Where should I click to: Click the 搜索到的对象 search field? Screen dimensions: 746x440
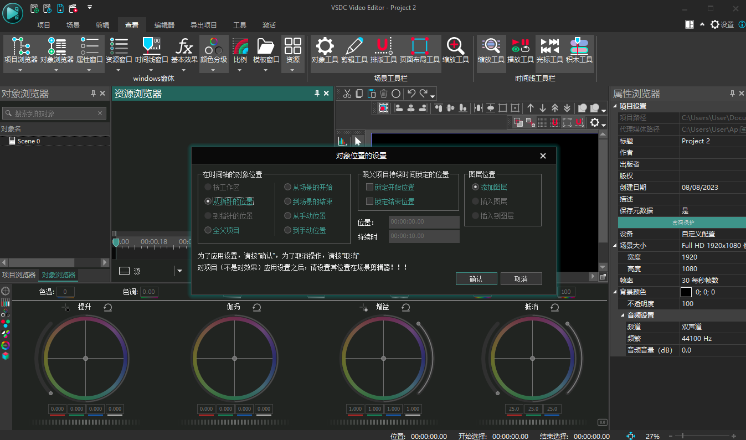[54, 113]
